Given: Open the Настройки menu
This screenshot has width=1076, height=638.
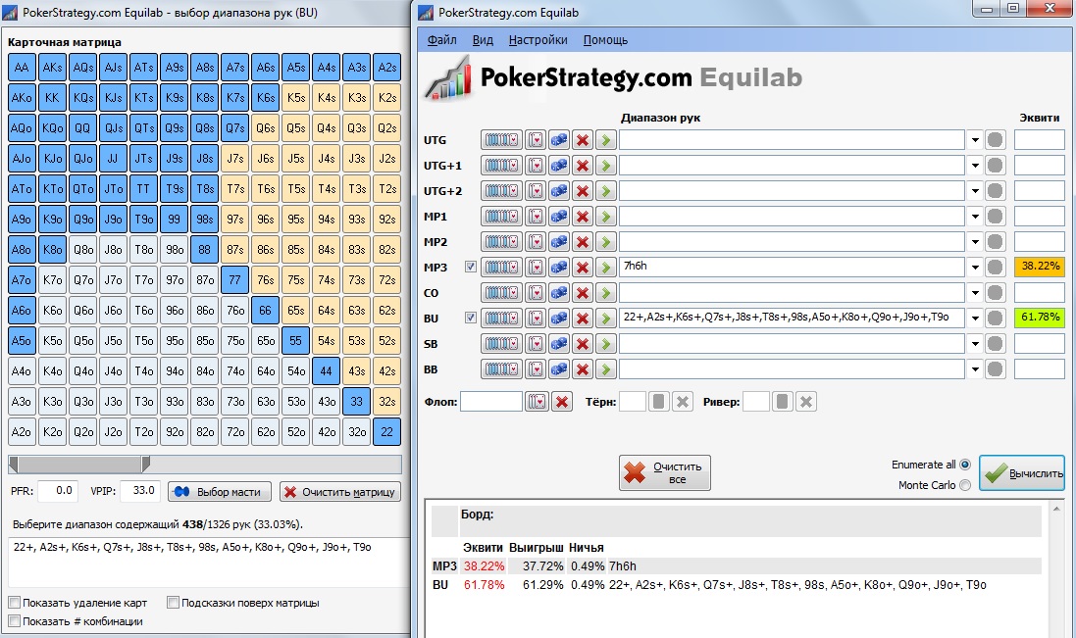Looking at the screenshot, I should coord(538,40).
